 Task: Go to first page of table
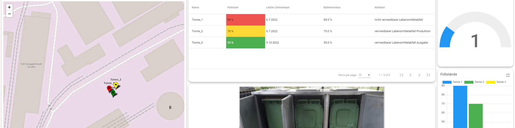click(x=402, y=75)
